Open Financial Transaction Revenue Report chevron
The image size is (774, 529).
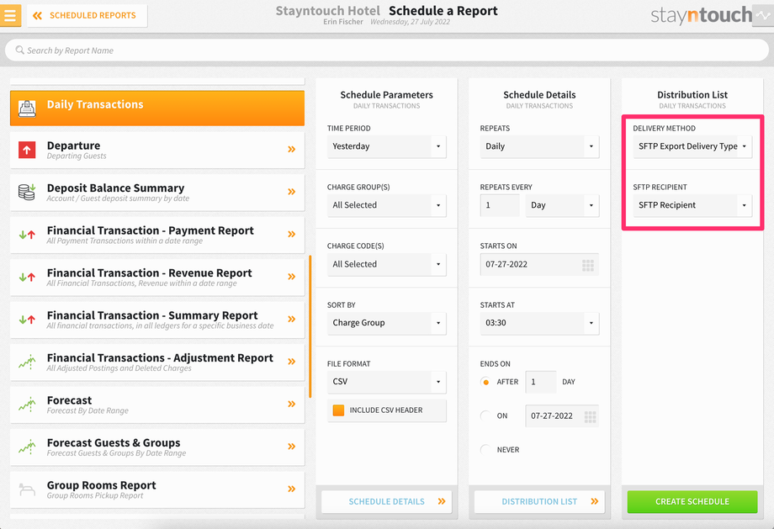(292, 277)
